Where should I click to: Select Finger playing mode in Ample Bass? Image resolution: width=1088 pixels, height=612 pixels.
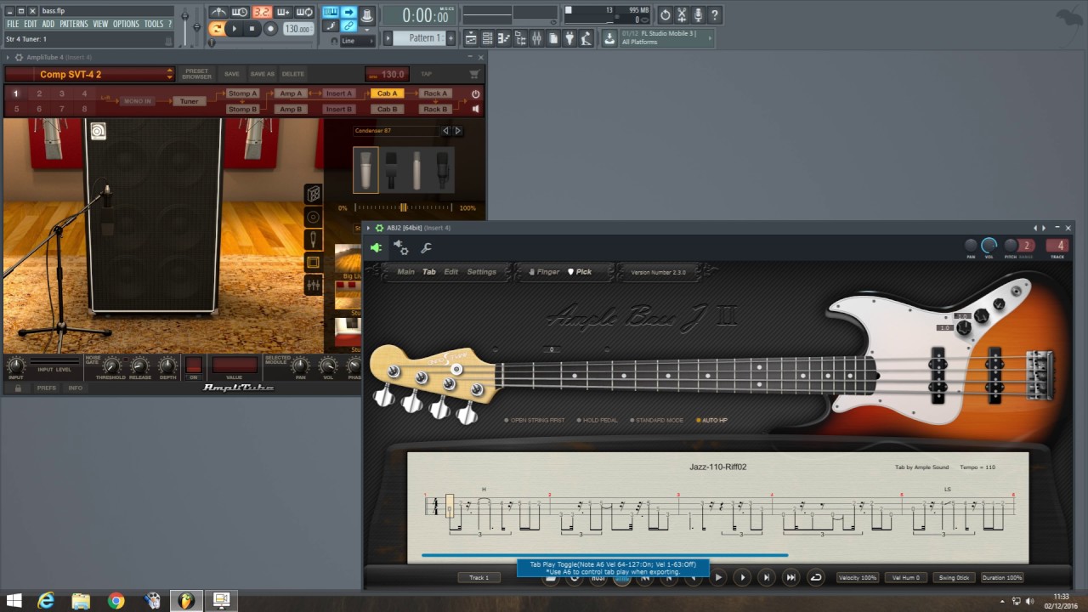coord(544,272)
